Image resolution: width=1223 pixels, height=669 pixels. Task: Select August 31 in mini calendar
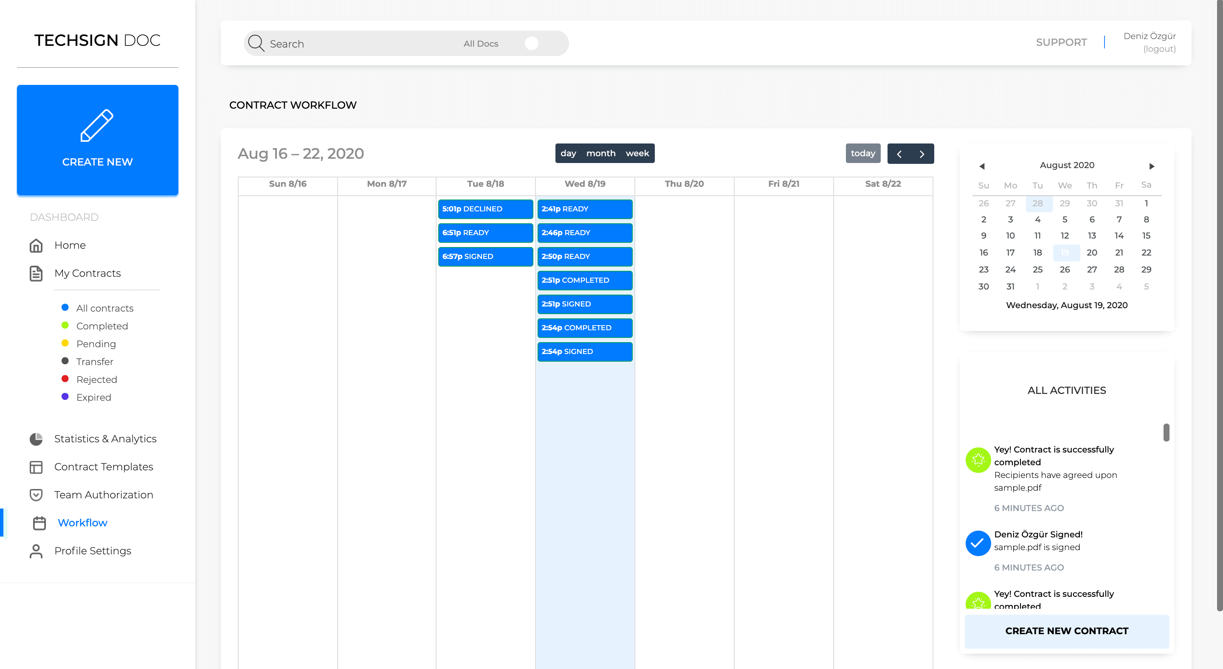point(1010,287)
